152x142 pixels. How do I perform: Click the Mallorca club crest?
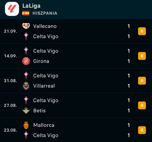[x=26, y=125]
